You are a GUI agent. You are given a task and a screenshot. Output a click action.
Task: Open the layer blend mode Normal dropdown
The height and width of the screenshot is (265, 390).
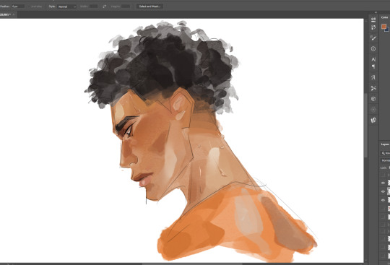tap(386, 160)
